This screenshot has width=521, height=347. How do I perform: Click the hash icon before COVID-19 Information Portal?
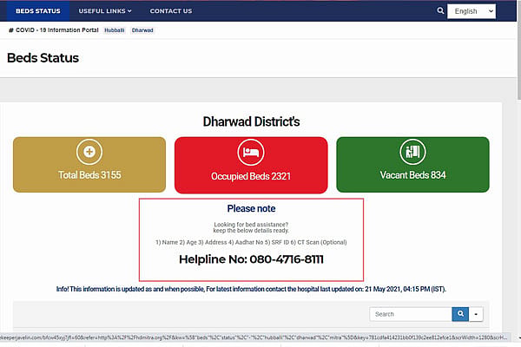11,30
